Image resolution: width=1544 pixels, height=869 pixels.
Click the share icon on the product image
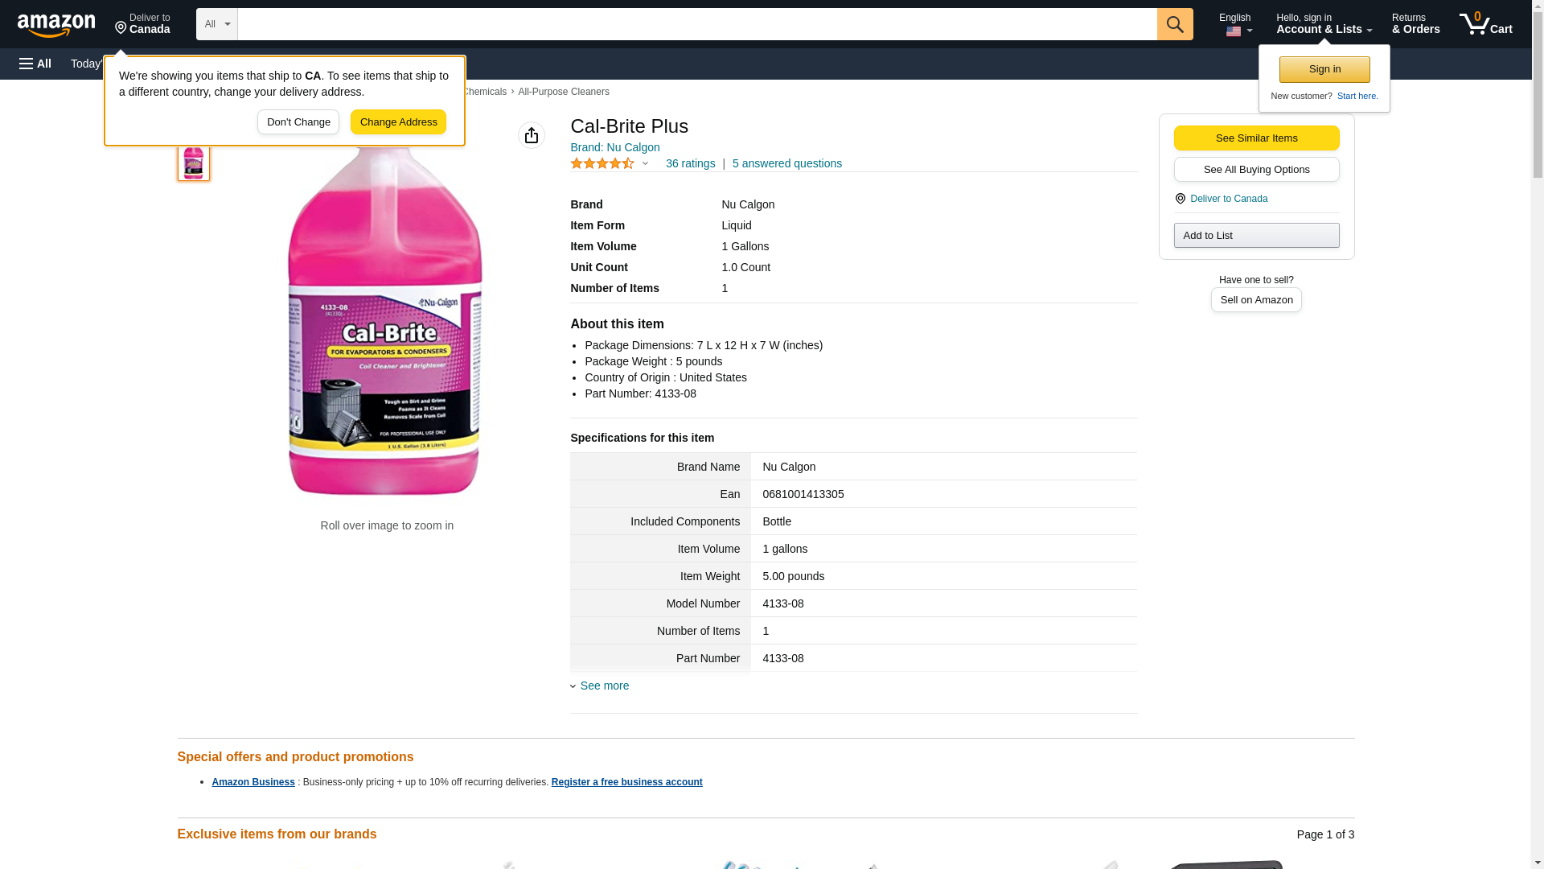(532, 135)
